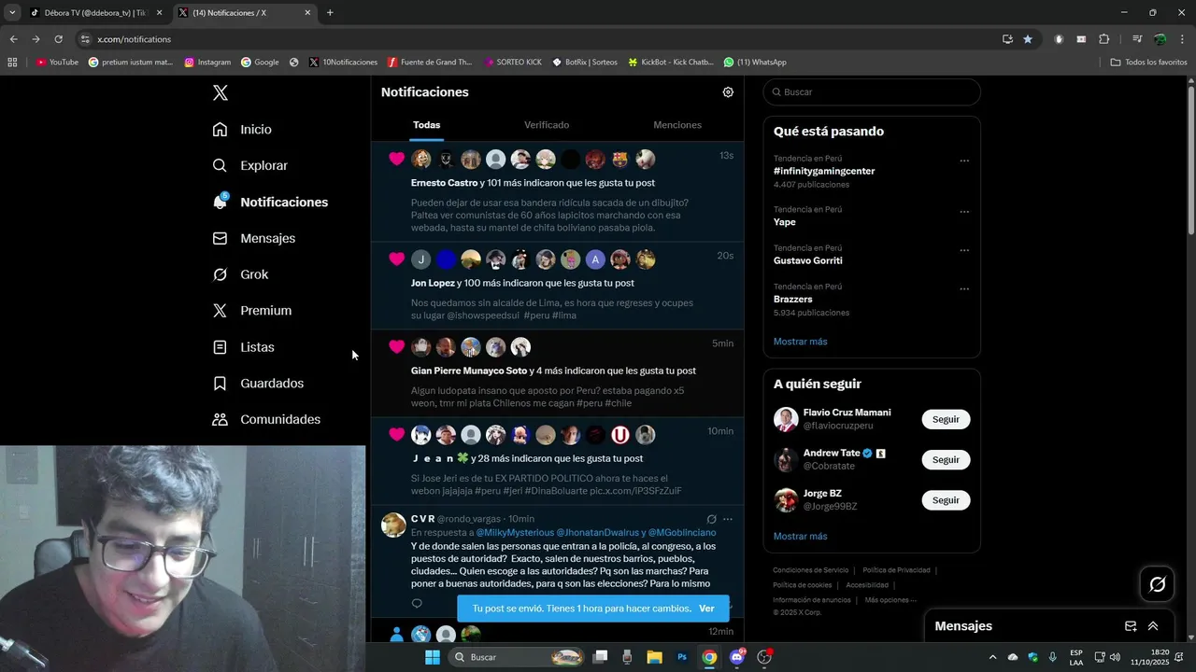The height and width of the screenshot is (672, 1196).
Task: Open Todos los favoritos folder
Action: [1148, 63]
